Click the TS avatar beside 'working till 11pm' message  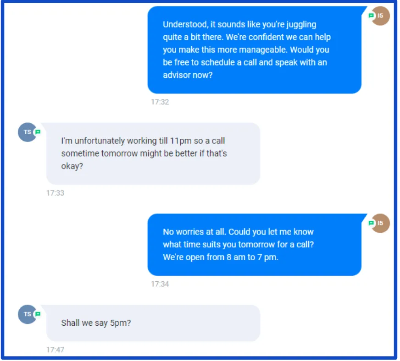(x=28, y=132)
